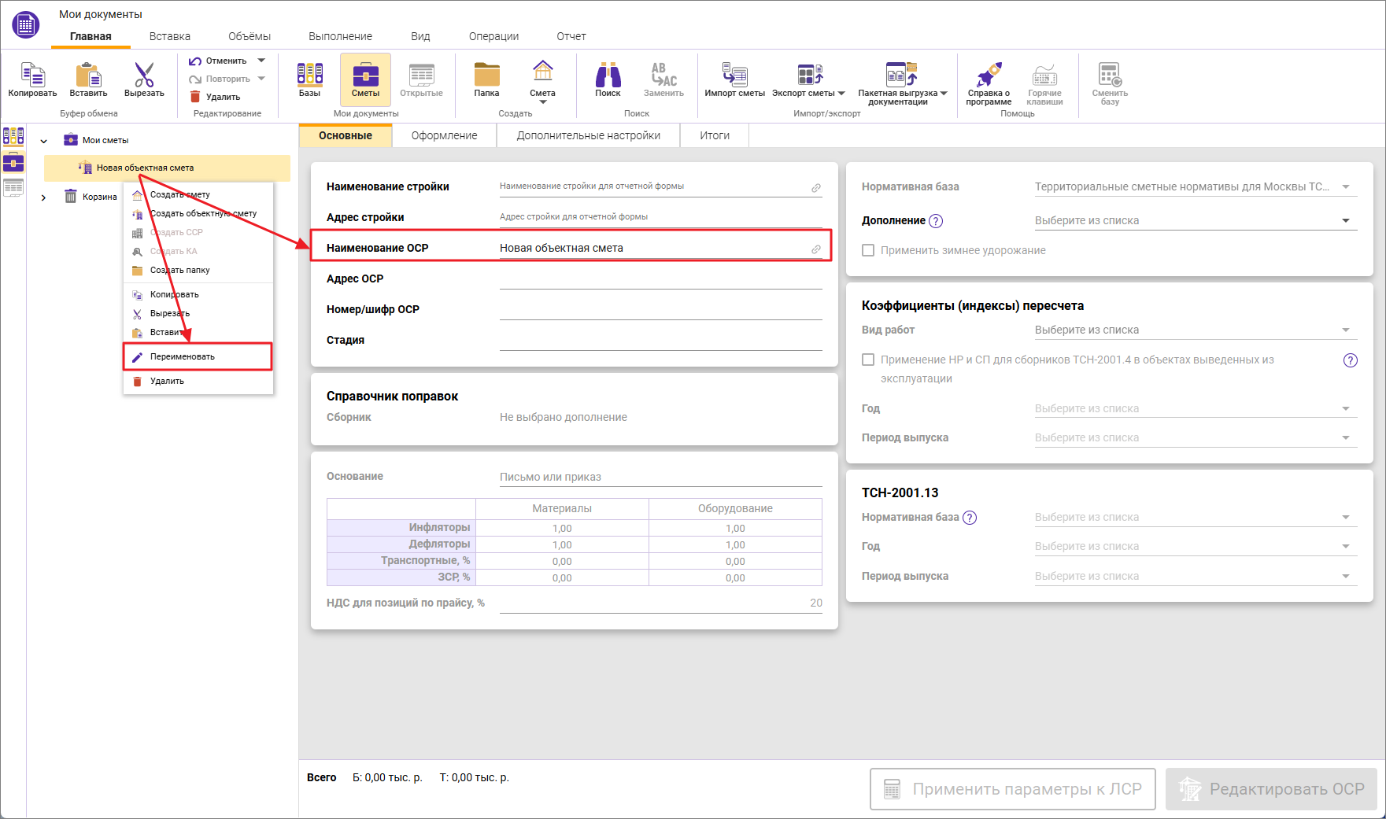Open the Итоги tab
This screenshot has width=1386, height=819.
[x=714, y=135]
